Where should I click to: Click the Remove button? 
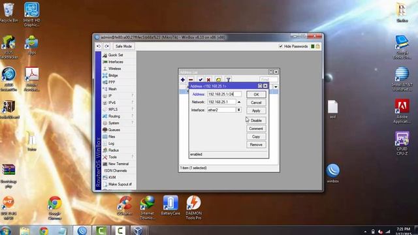click(x=256, y=145)
